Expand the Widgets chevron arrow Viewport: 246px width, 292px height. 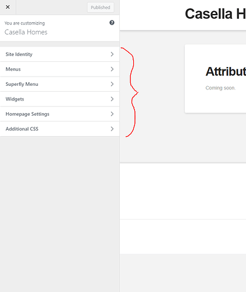(112, 99)
